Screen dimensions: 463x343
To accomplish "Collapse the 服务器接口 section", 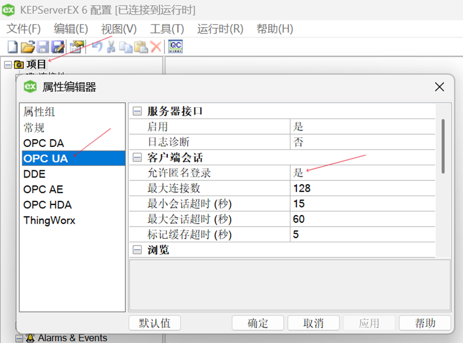I will click(137, 111).
